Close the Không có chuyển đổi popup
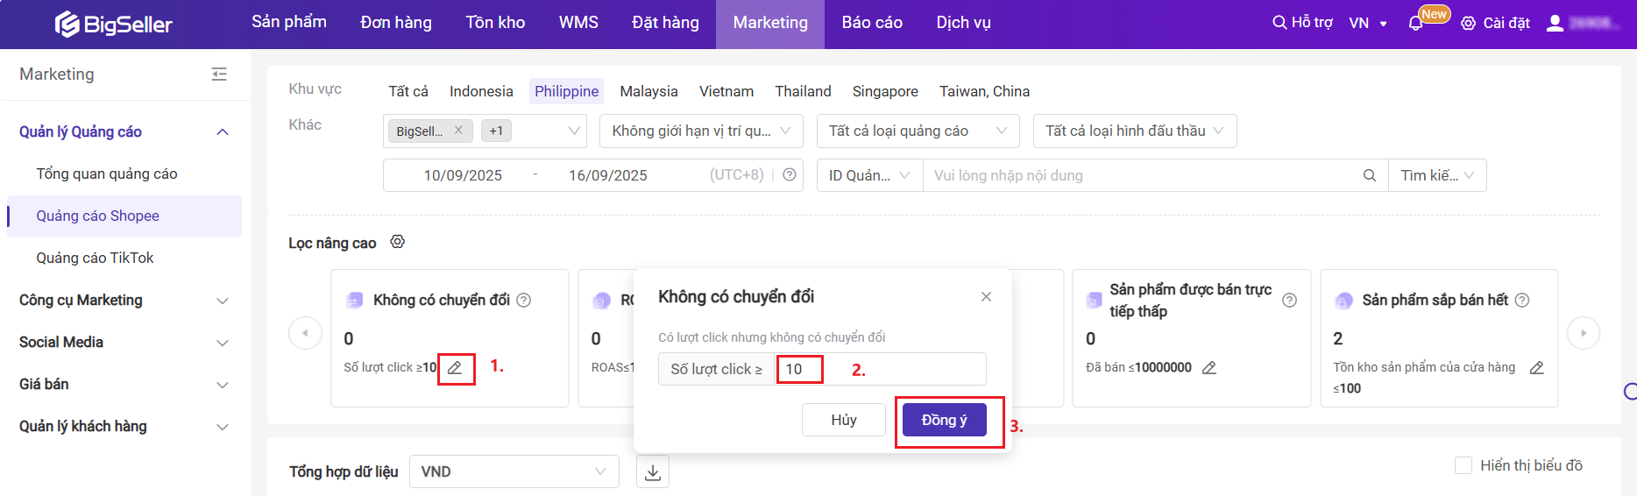 [986, 297]
